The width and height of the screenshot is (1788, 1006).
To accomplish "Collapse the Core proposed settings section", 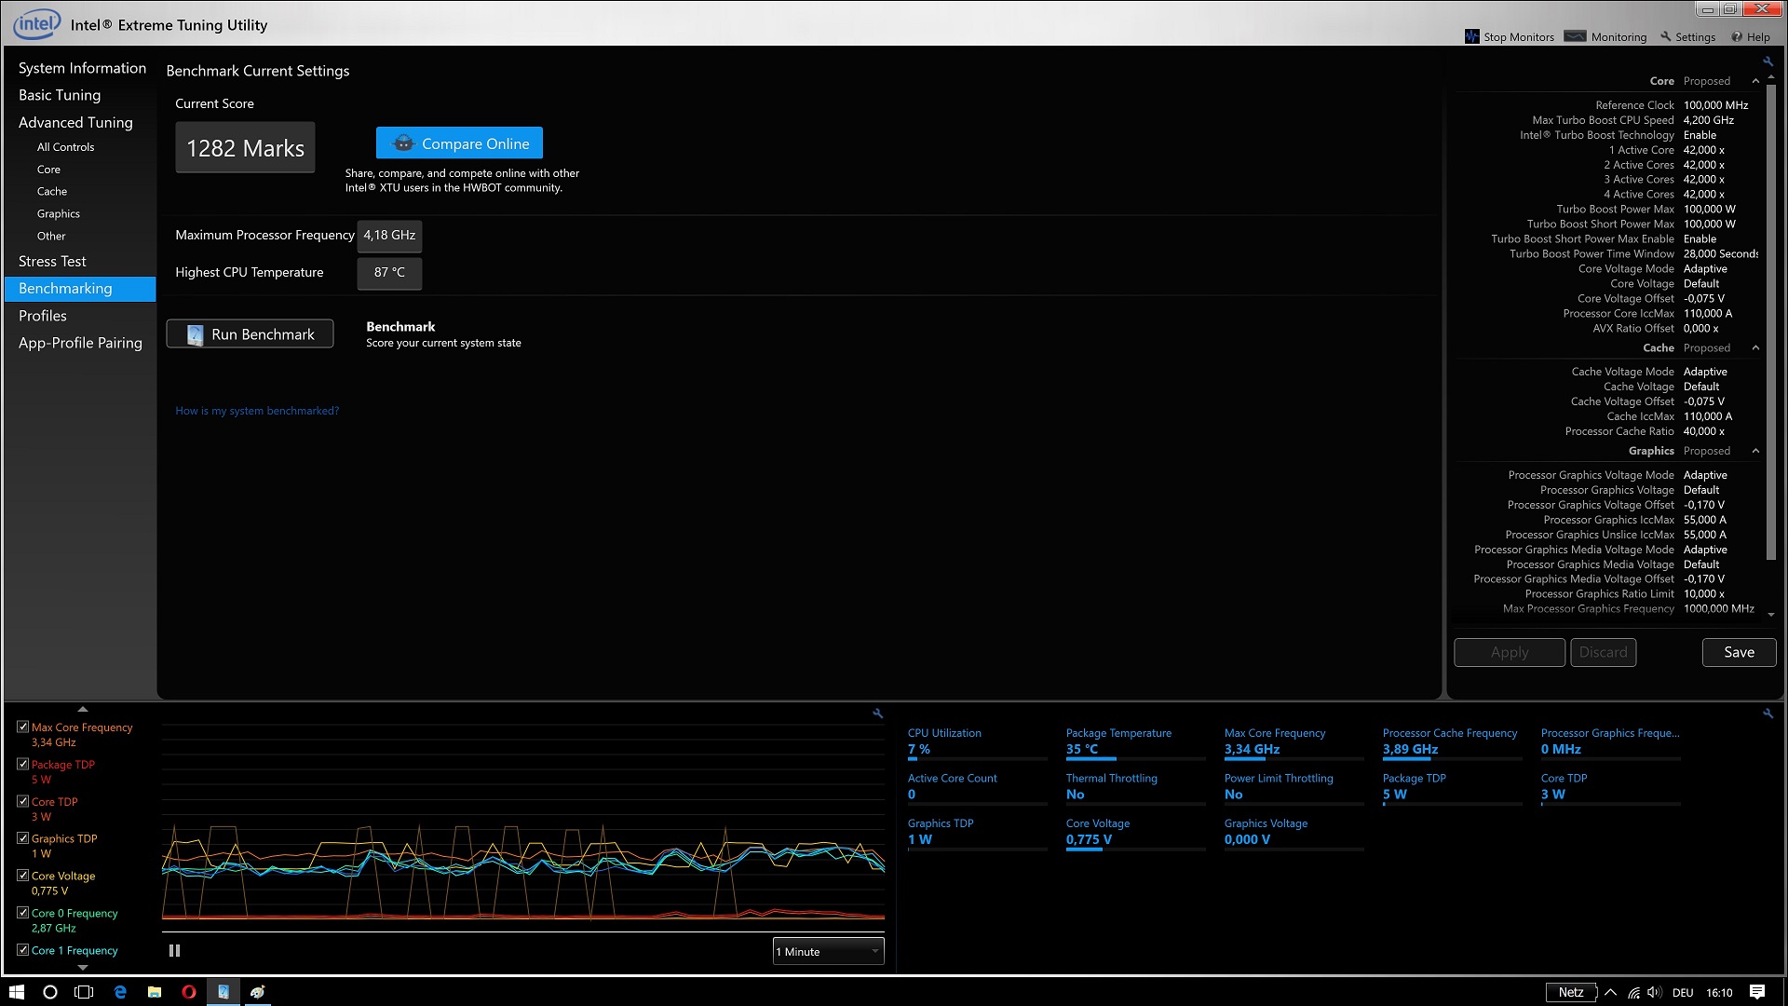I will (x=1755, y=81).
